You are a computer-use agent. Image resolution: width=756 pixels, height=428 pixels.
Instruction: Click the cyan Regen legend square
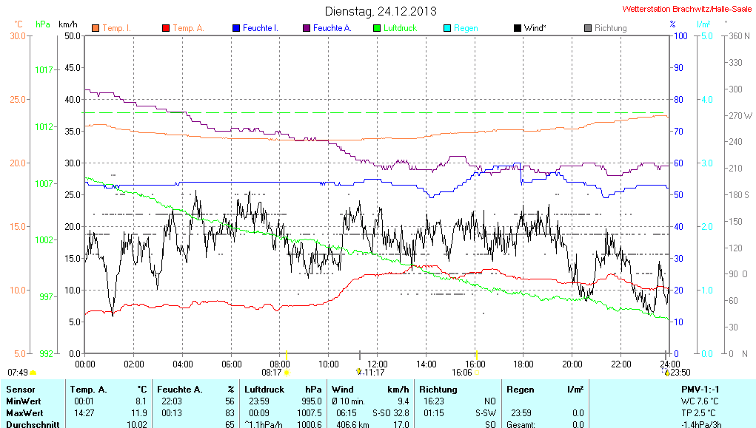(x=447, y=28)
